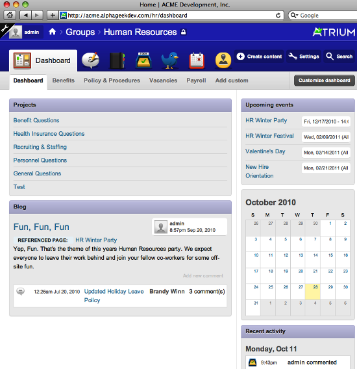357x369 pixels.
Task: Open the yellow members profile icon
Action: pyautogui.click(x=223, y=60)
